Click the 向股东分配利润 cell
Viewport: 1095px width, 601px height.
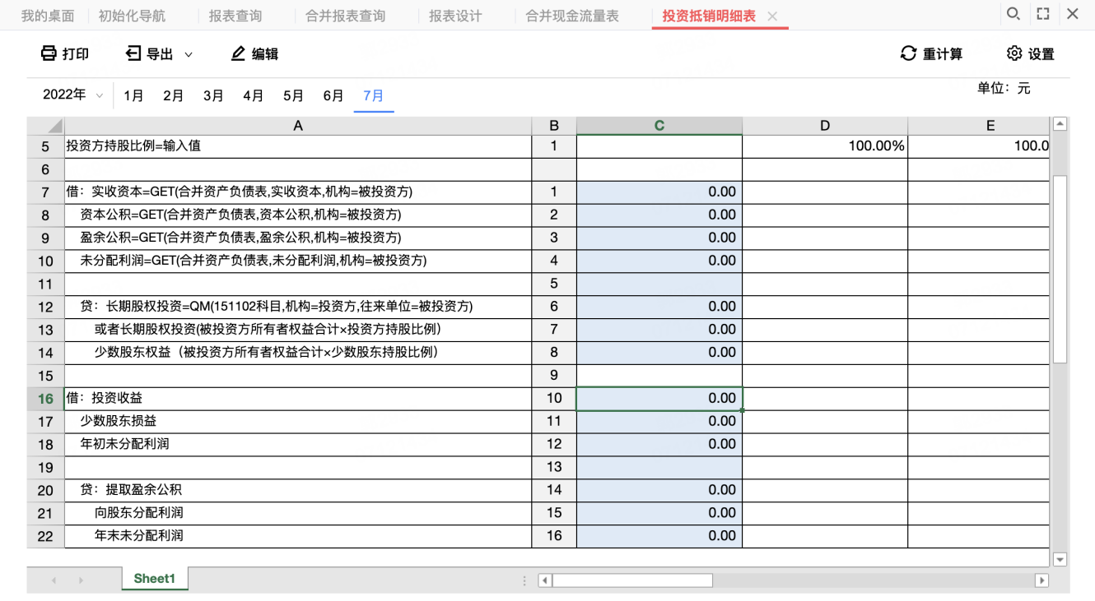tap(298, 514)
